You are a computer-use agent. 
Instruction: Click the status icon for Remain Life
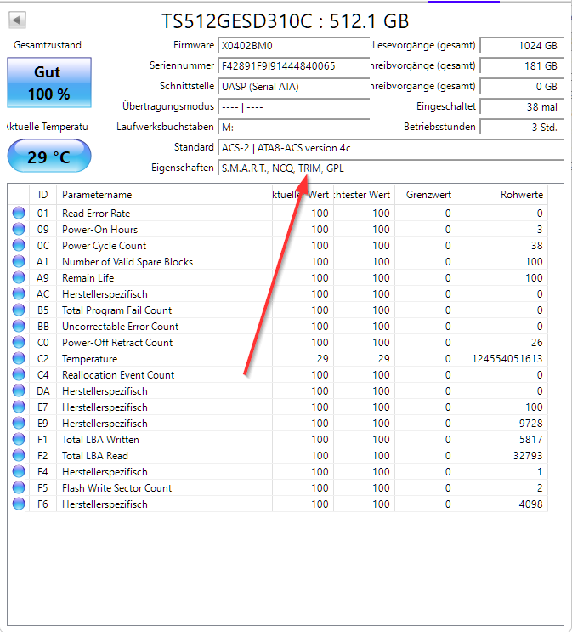click(19, 277)
